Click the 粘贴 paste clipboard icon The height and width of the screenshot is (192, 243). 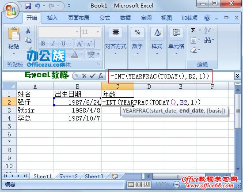[14, 34]
